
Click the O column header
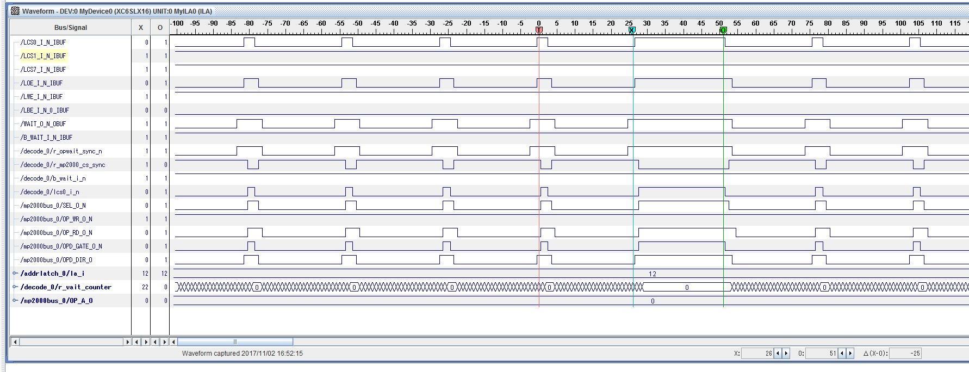(x=160, y=27)
